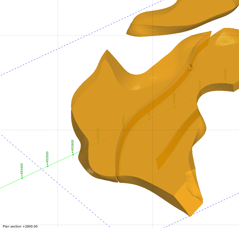Screen dimensions: 239x228
Task: Select the small hook-shaped object on the mesh
Action: [x=190, y=67]
